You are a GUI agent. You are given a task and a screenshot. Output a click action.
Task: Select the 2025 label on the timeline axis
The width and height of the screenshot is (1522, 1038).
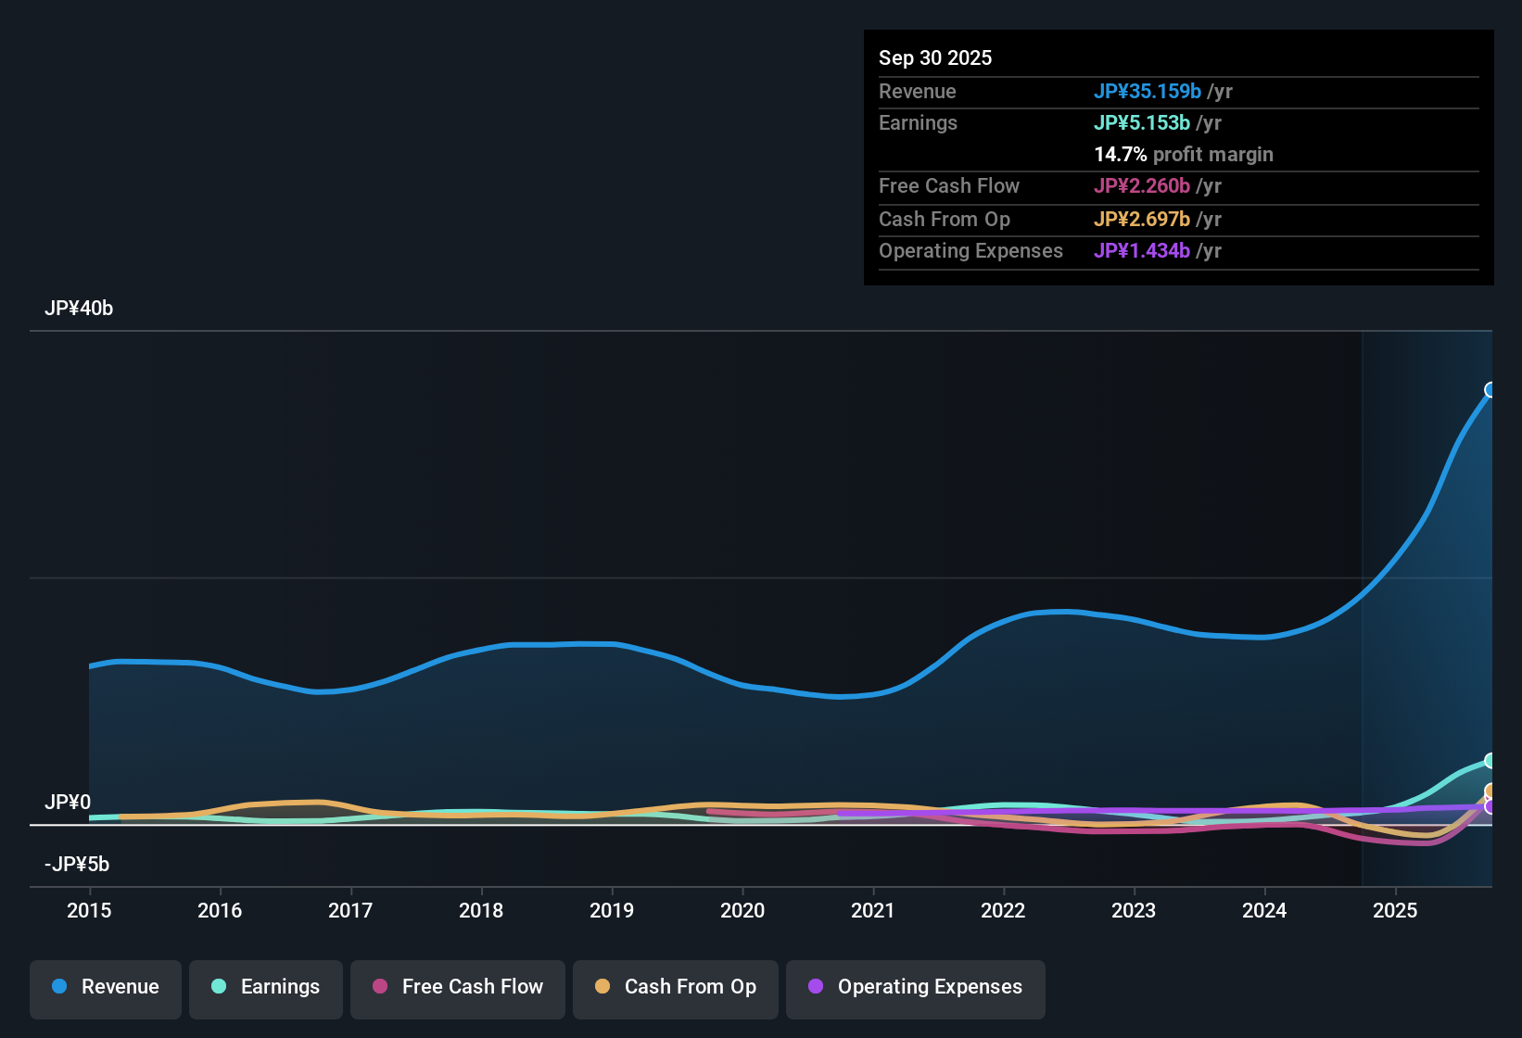pos(1396,910)
